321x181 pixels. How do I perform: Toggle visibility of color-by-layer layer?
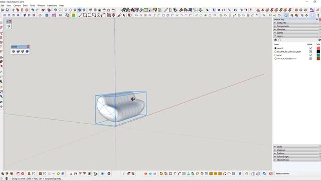pos(310,51)
